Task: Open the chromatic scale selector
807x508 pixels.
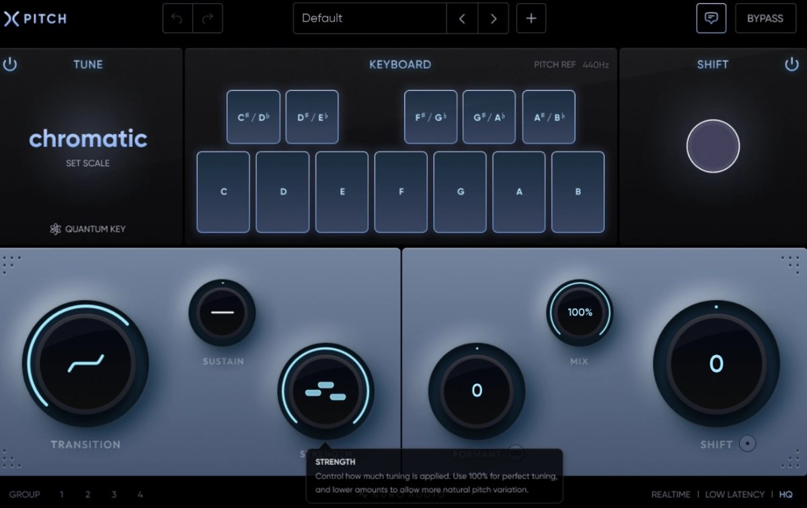Action: (88, 139)
